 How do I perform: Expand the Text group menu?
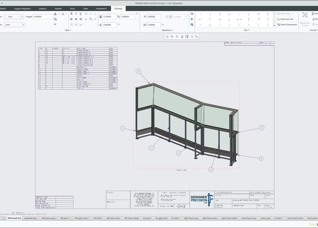click(x=247, y=30)
